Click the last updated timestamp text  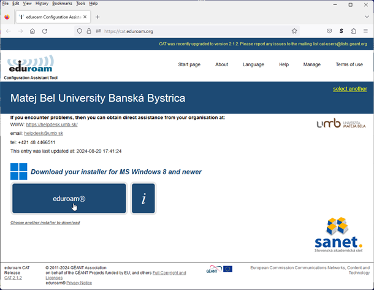coord(99,151)
